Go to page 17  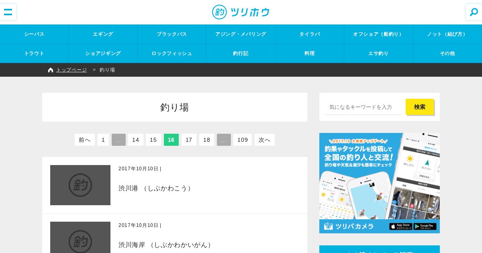coord(189,140)
